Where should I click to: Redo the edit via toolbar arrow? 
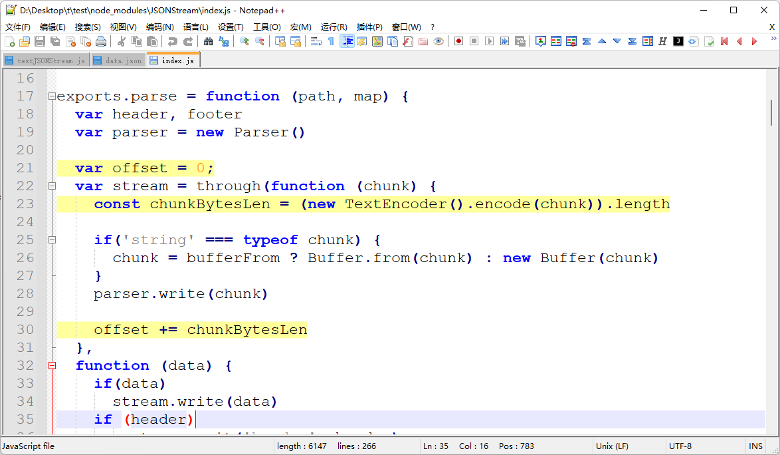(x=187, y=41)
